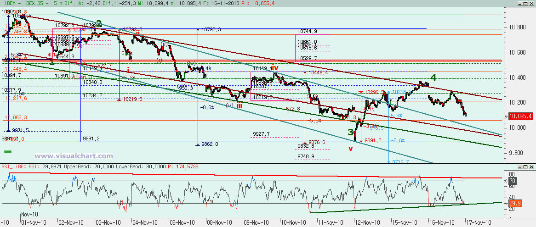This screenshot has width=536, height=227.
Task: Click the '.IBEX - IBEX 35' chart title
Action: (x=22, y=3)
